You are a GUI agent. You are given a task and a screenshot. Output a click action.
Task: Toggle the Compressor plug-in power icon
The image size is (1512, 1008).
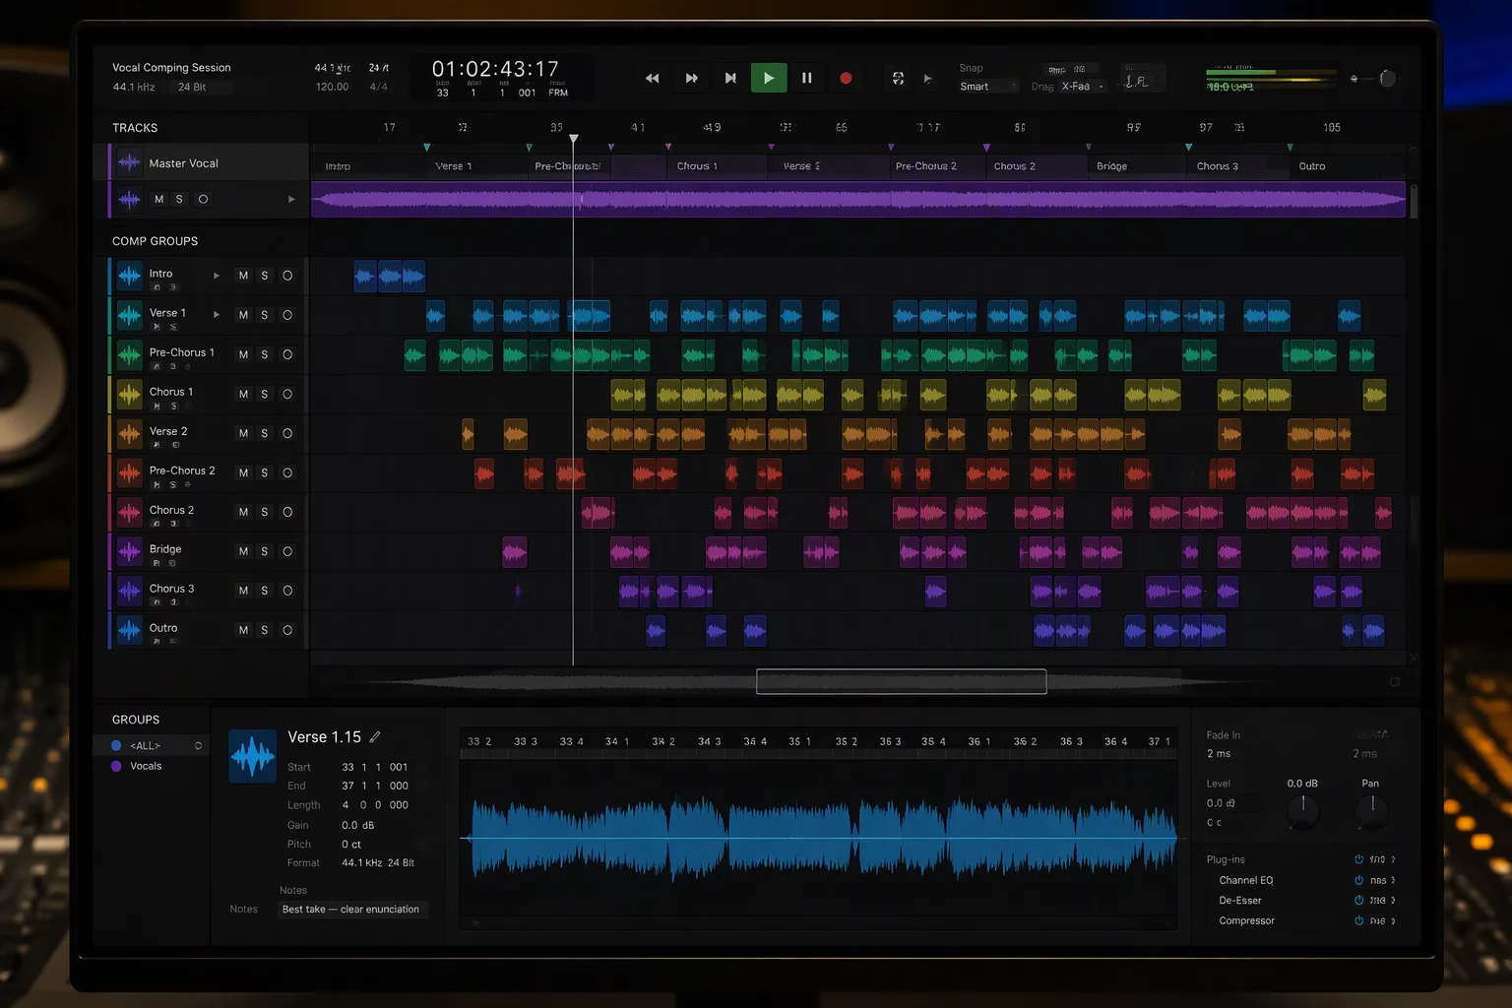(1358, 921)
